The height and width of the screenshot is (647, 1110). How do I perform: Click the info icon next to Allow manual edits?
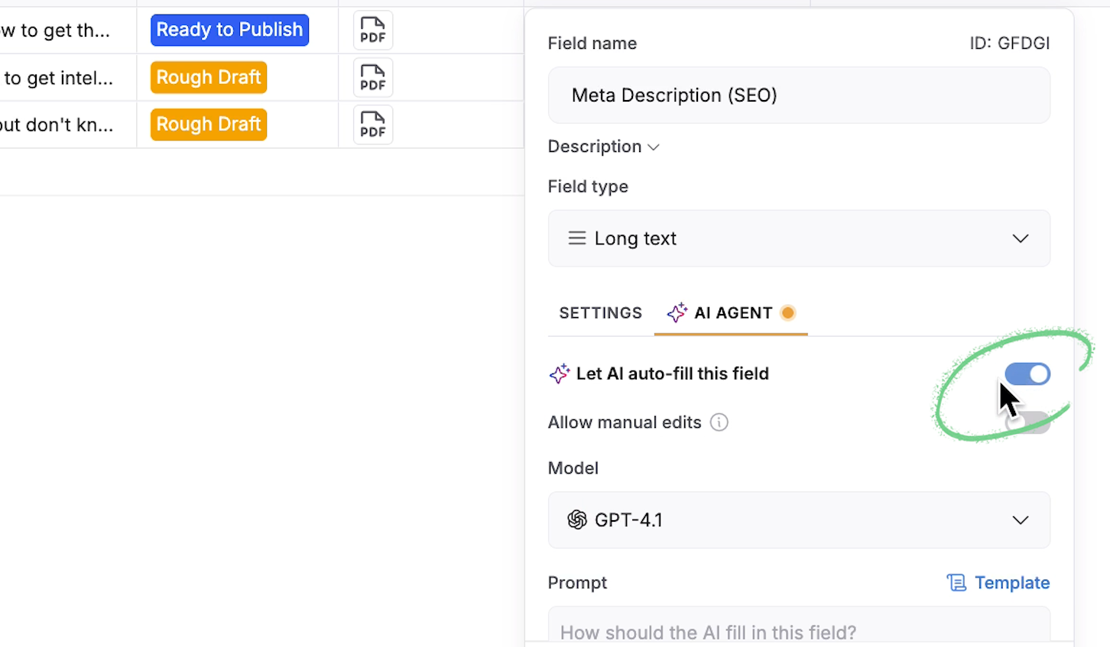coord(719,422)
